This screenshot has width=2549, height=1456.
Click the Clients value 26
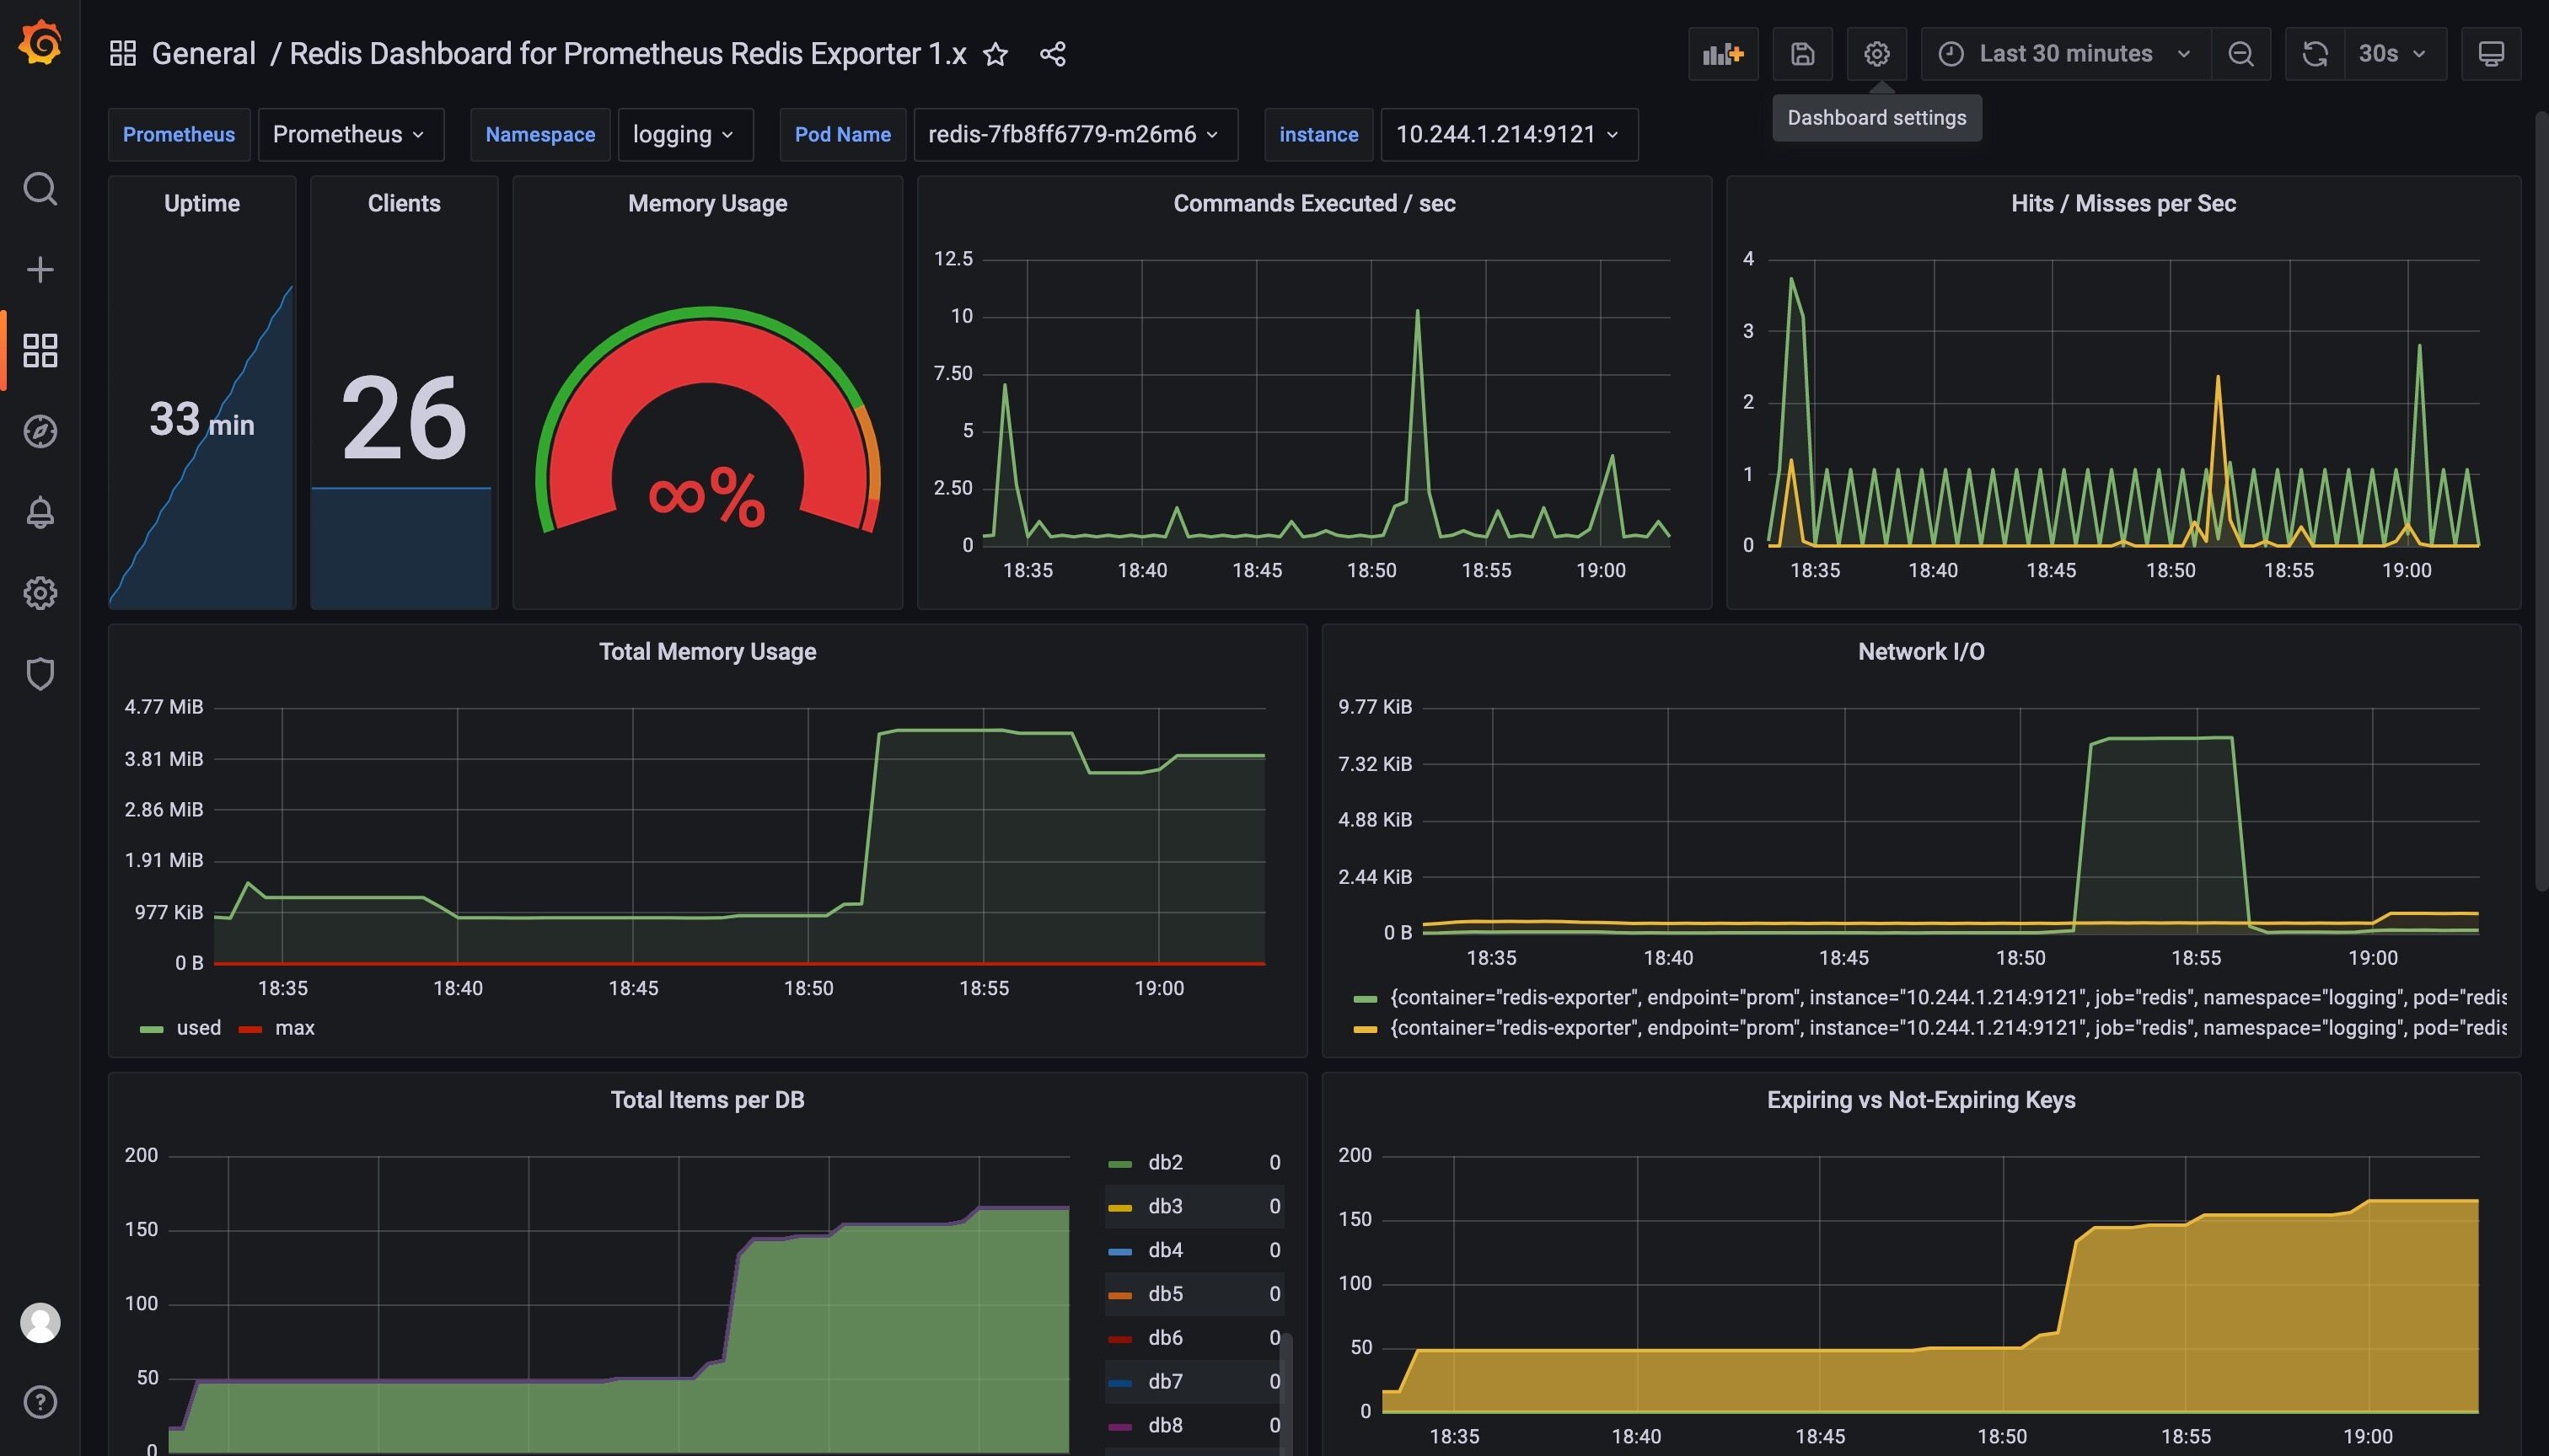click(x=404, y=418)
